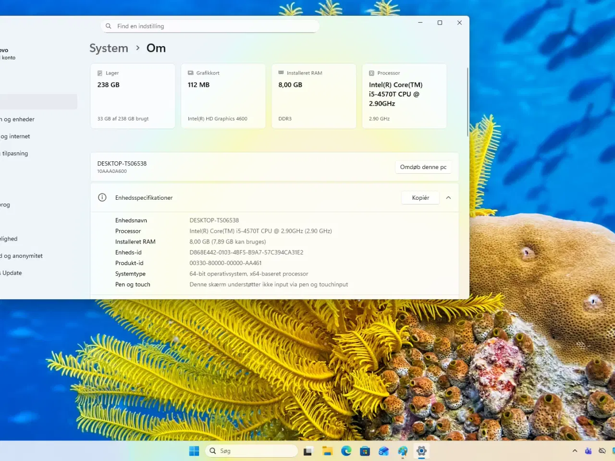The height and width of the screenshot is (461, 615).
Task: Open Microsoft Store from the taskbar
Action: point(365,451)
